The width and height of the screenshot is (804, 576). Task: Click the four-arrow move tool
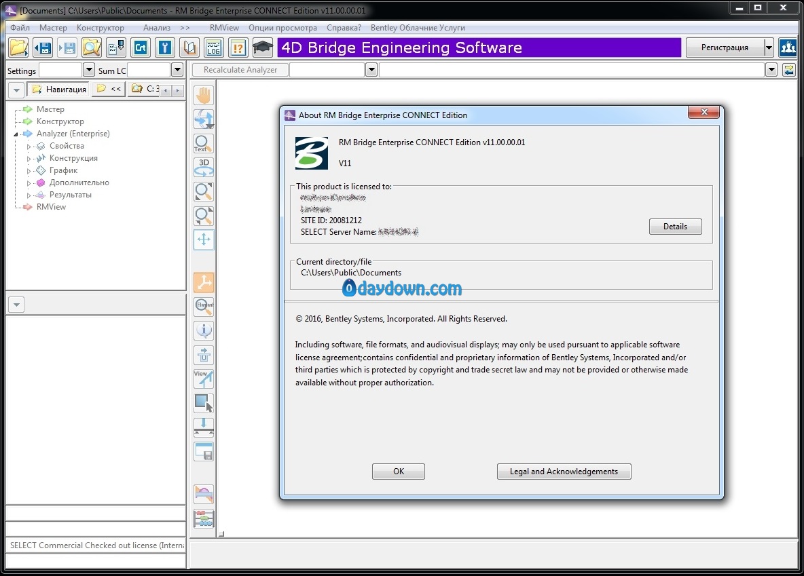pyautogui.click(x=204, y=239)
